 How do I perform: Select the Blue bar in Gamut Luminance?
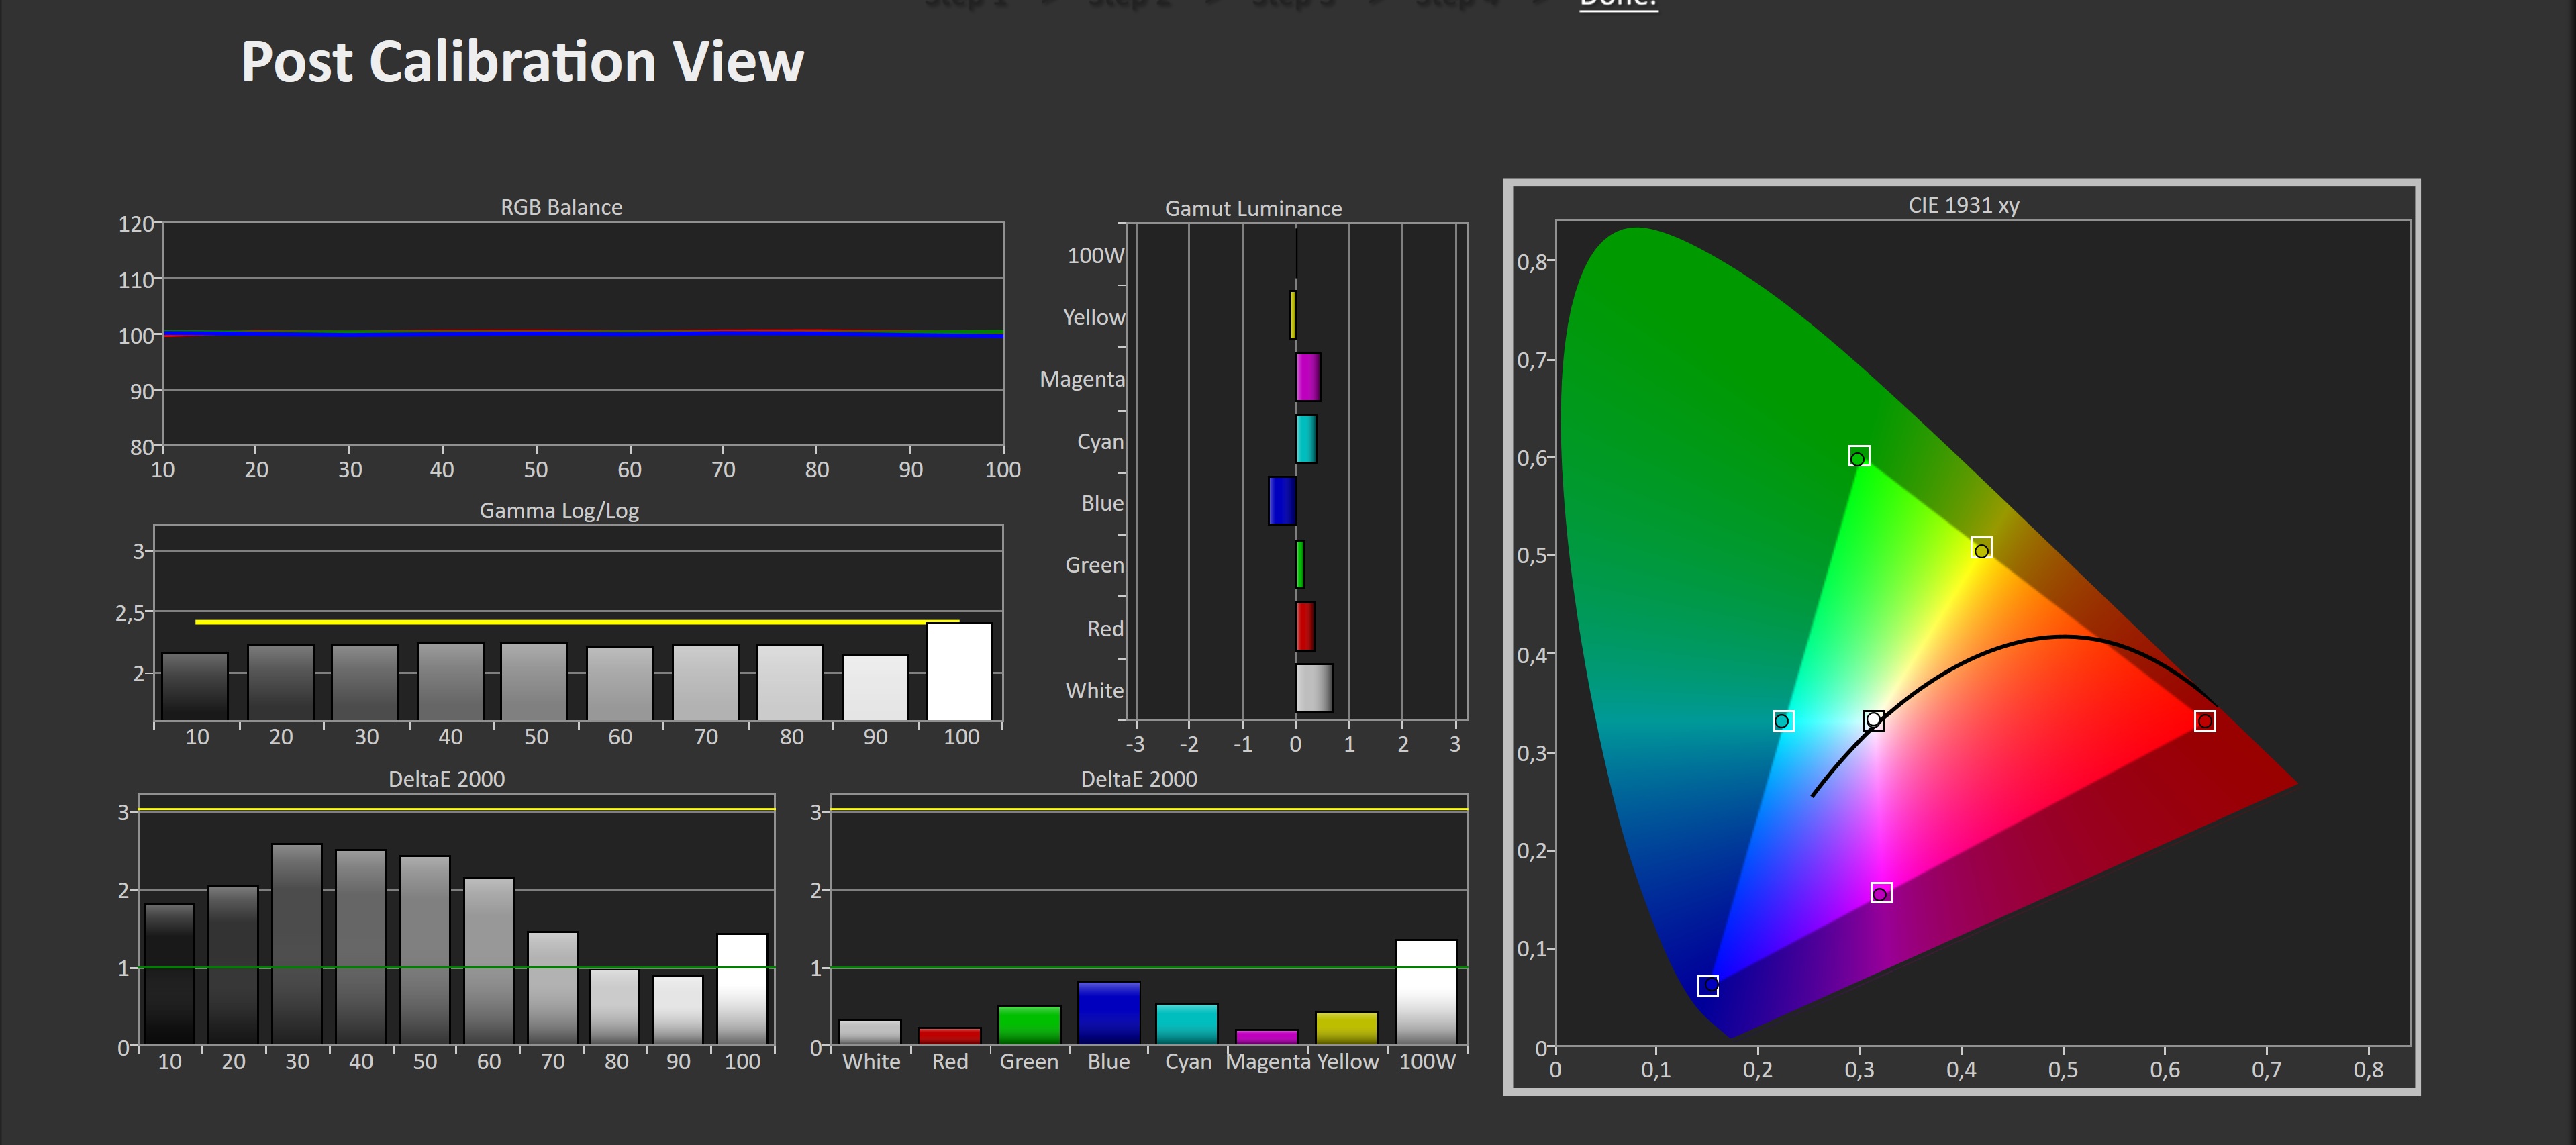[1282, 501]
